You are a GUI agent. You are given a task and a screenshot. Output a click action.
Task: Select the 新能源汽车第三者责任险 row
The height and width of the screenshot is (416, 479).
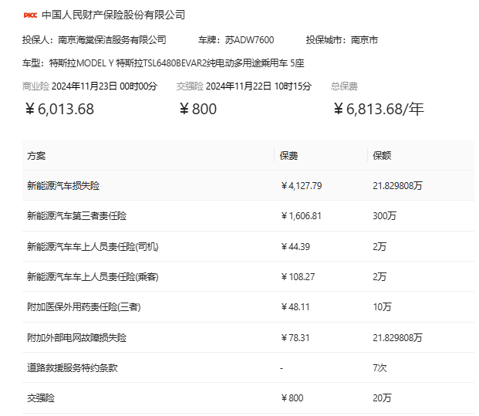point(248,216)
